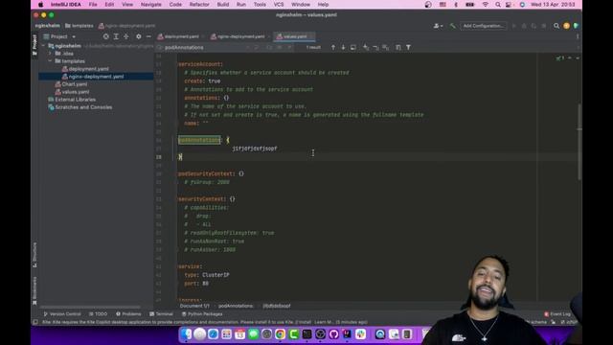Open TODO tool window

(x=98, y=314)
